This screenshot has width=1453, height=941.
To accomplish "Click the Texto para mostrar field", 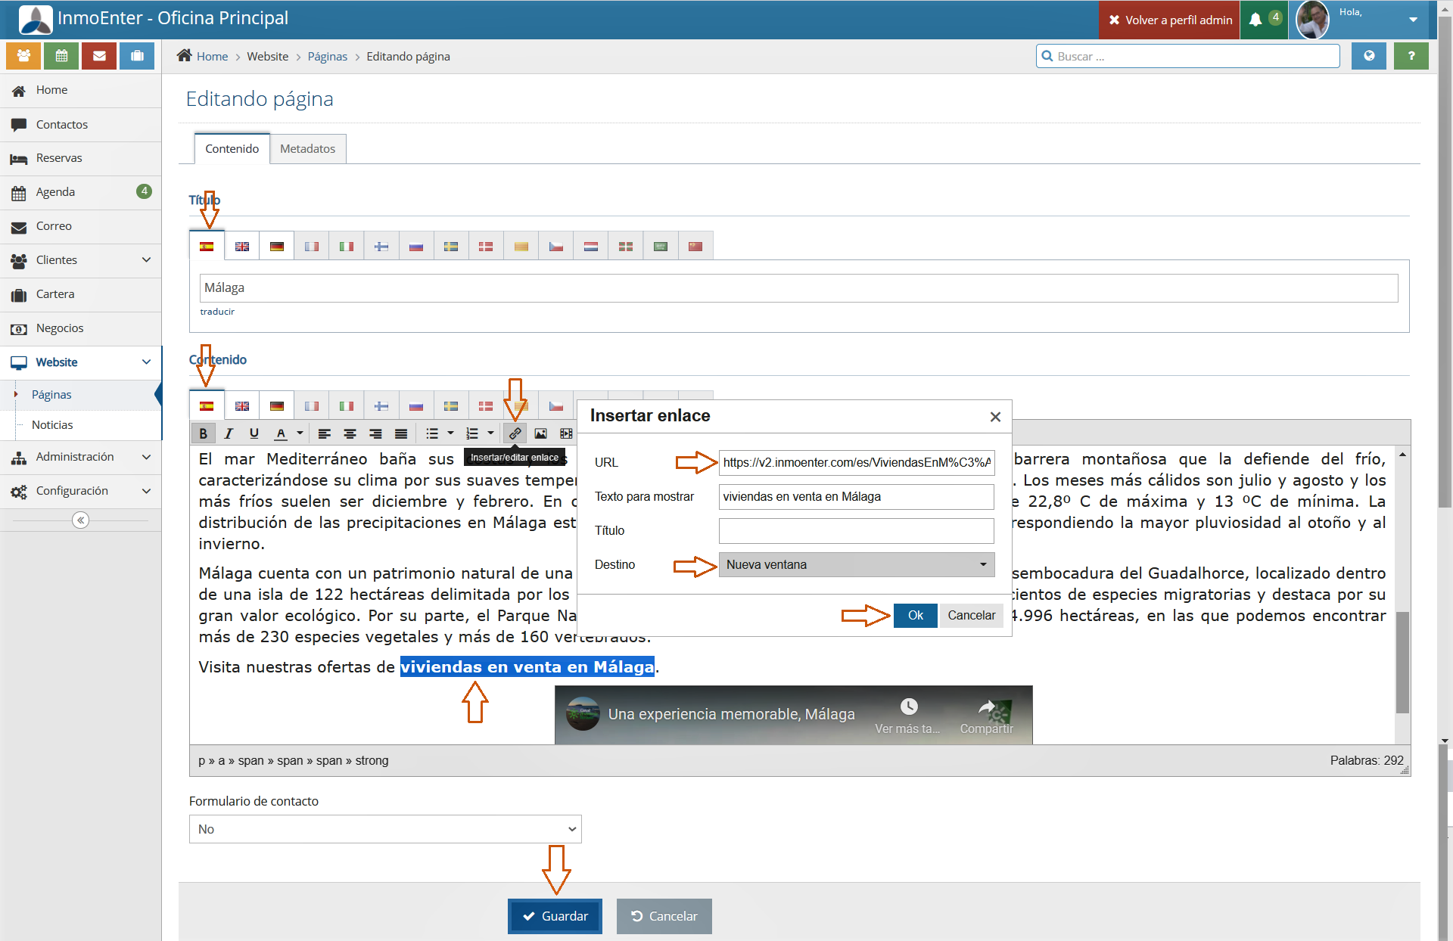I will tap(856, 497).
